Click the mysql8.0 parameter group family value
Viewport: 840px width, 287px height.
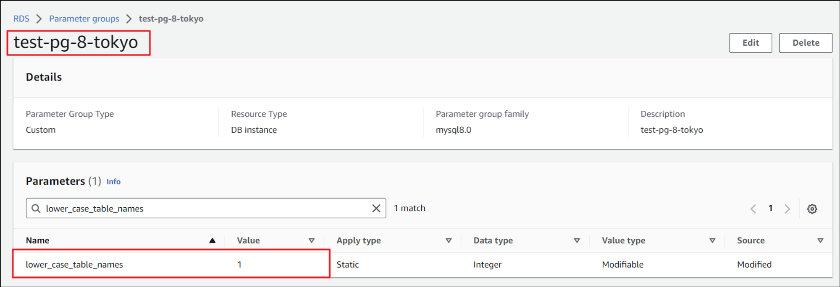(x=454, y=130)
